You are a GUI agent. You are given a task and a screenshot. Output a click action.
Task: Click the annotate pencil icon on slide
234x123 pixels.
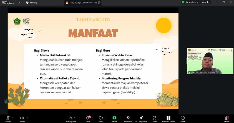(x=6, y=102)
